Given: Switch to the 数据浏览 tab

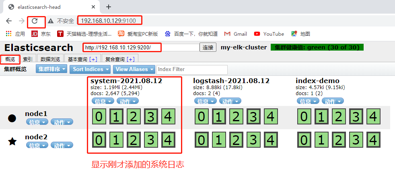Looking at the screenshot, I should 50,59.
